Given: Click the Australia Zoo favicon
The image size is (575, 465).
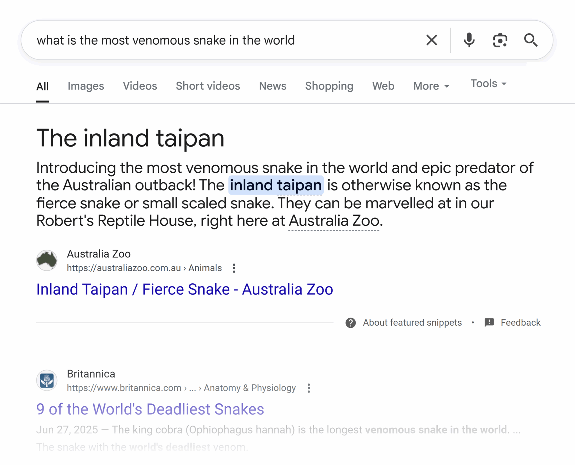Looking at the screenshot, I should pos(47,260).
